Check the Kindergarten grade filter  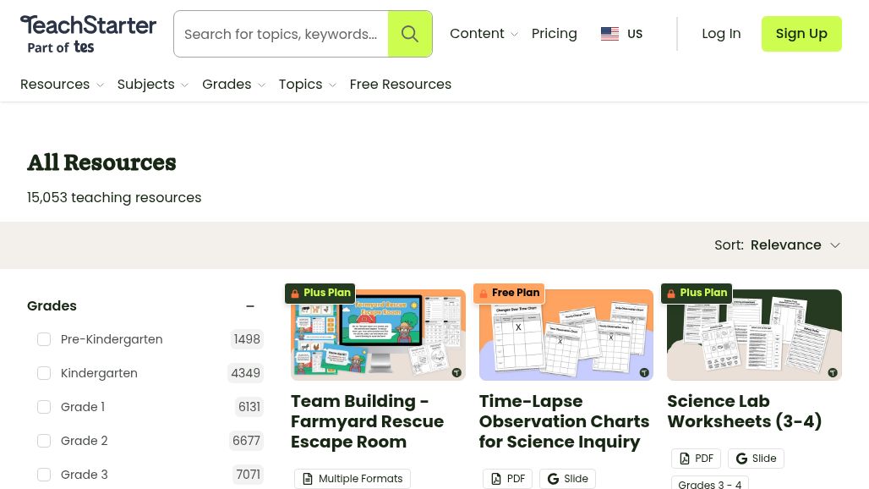44,373
